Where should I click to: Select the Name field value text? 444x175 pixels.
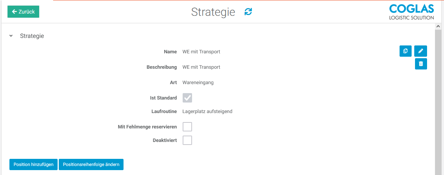pyautogui.click(x=201, y=52)
